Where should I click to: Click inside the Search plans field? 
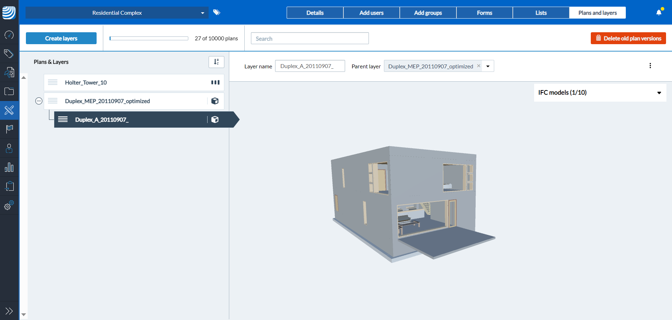point(309,38)
